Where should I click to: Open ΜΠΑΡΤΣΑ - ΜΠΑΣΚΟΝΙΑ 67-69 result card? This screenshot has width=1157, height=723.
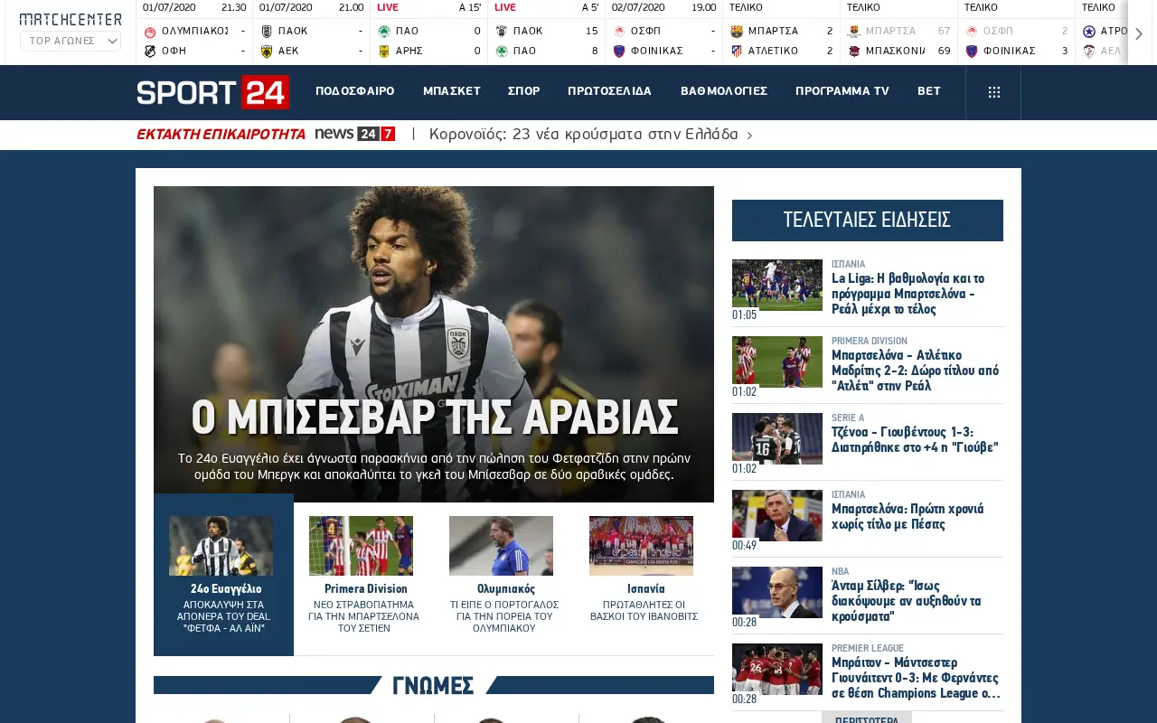tap(899, 33)
